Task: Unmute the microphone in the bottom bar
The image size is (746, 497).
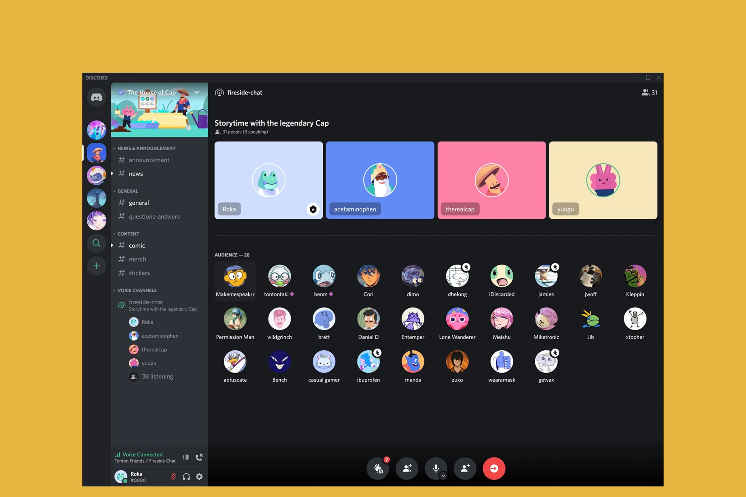Action: click(436, 468)
